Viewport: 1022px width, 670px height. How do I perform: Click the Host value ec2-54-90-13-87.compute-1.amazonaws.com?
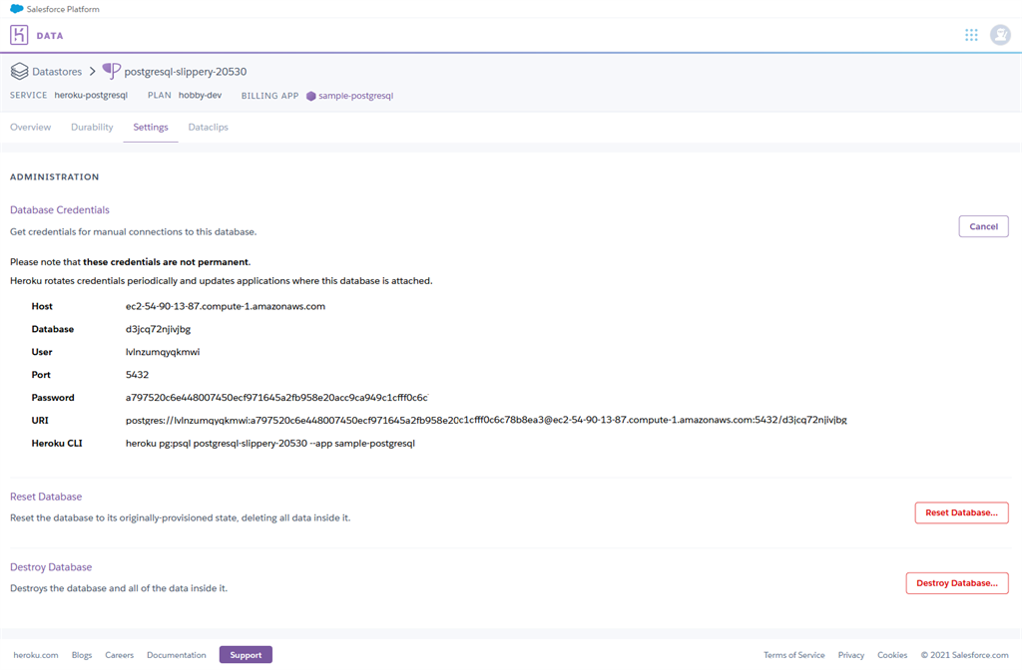tap(226, 306)
